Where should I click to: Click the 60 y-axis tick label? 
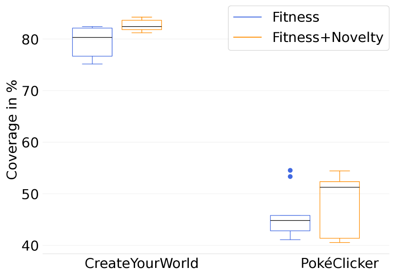(30, 143)
